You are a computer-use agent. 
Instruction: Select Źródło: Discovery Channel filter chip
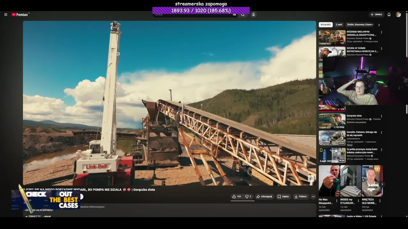[x=360, y=24]
